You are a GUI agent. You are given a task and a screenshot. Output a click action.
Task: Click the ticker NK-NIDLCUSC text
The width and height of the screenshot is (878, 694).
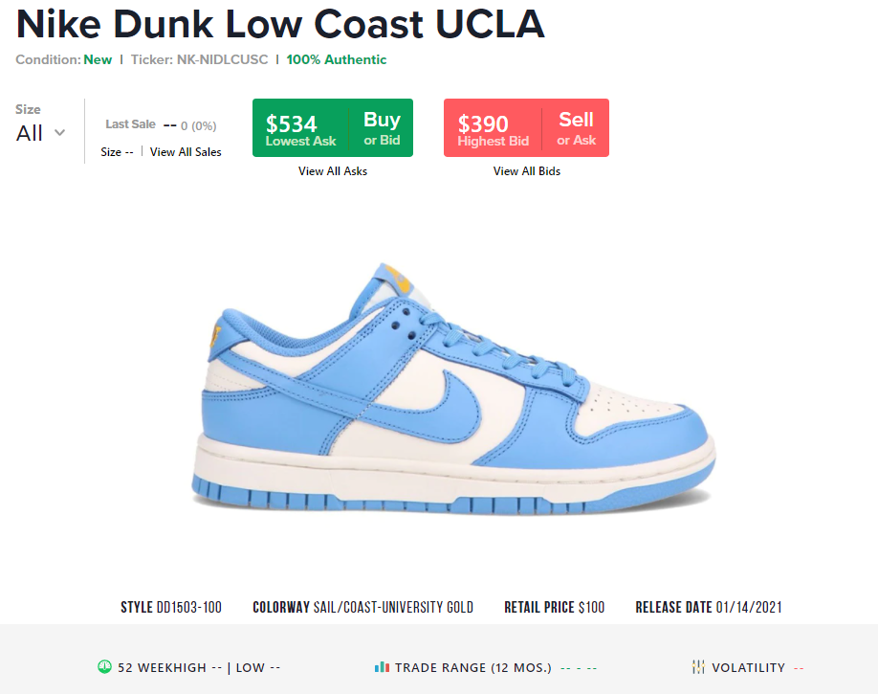click(222, 59)
